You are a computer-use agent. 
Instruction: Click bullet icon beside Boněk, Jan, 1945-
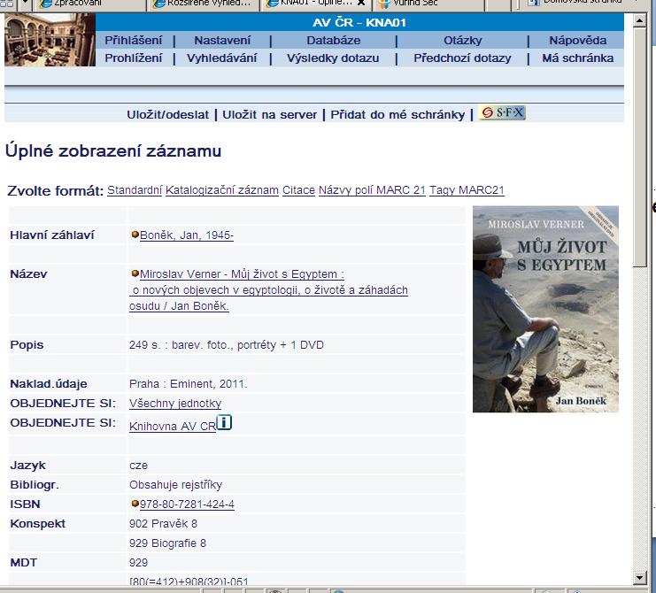tap(135, 235)
